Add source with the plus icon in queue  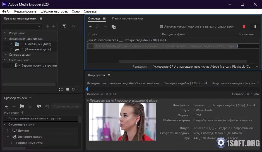point(90,27)
